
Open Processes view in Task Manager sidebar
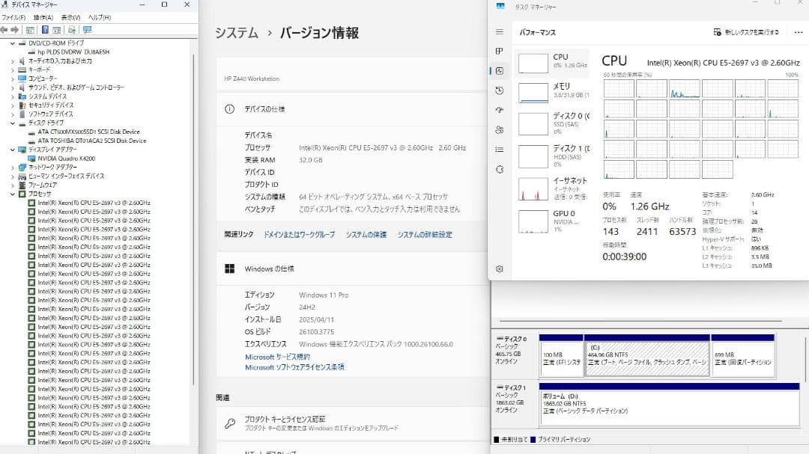click(500, 51)
